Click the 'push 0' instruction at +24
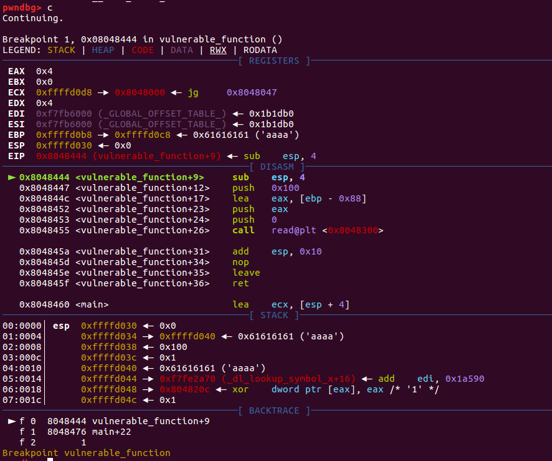 (x=255, y=220)
